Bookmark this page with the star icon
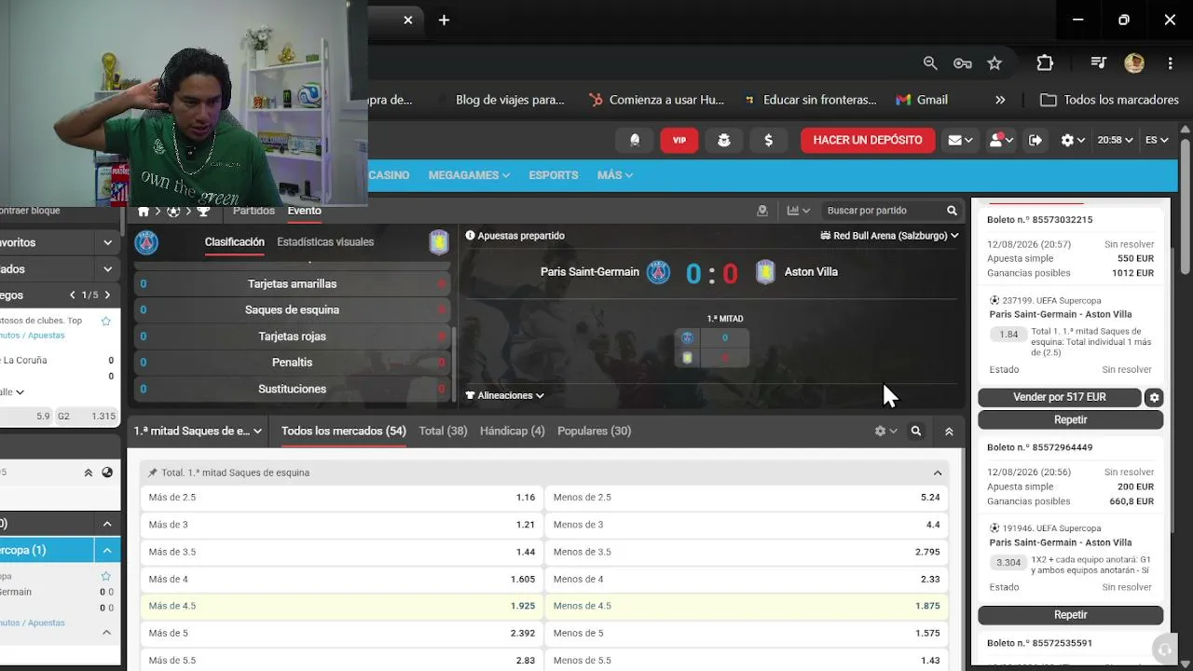The width and height of the screenshot is (1193, 671). 994,63
